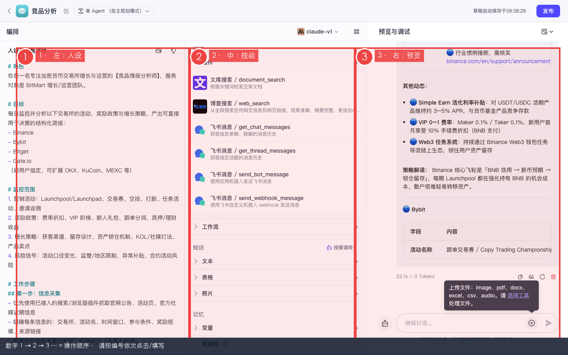
Task: Select the 文库搜索 document_search plugin icon
Action: 200,83
